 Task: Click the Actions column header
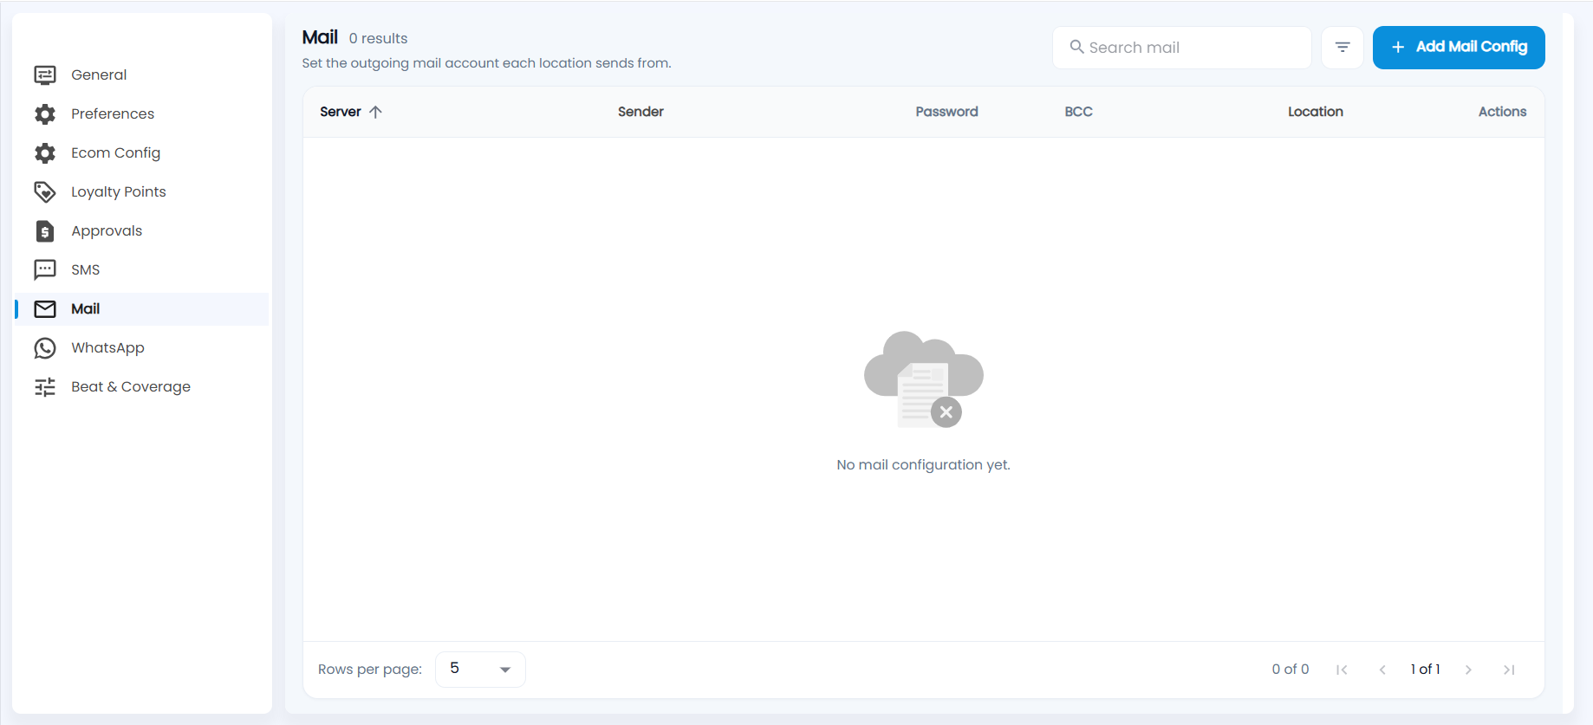tap(1502, 112)
